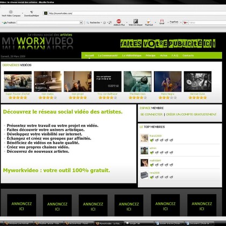This screenshot has width=226, height=226.
Task: Open the Mano Negra video thumbnail
Action: (168, 81)
